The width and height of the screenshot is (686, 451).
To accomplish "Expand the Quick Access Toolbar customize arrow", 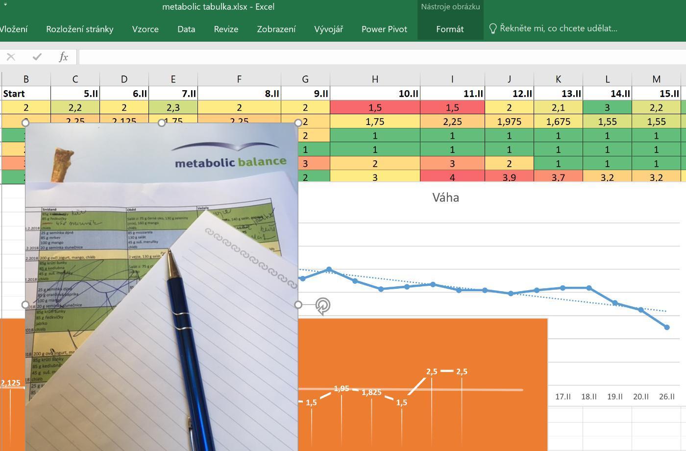I will [x=5, y=4].
